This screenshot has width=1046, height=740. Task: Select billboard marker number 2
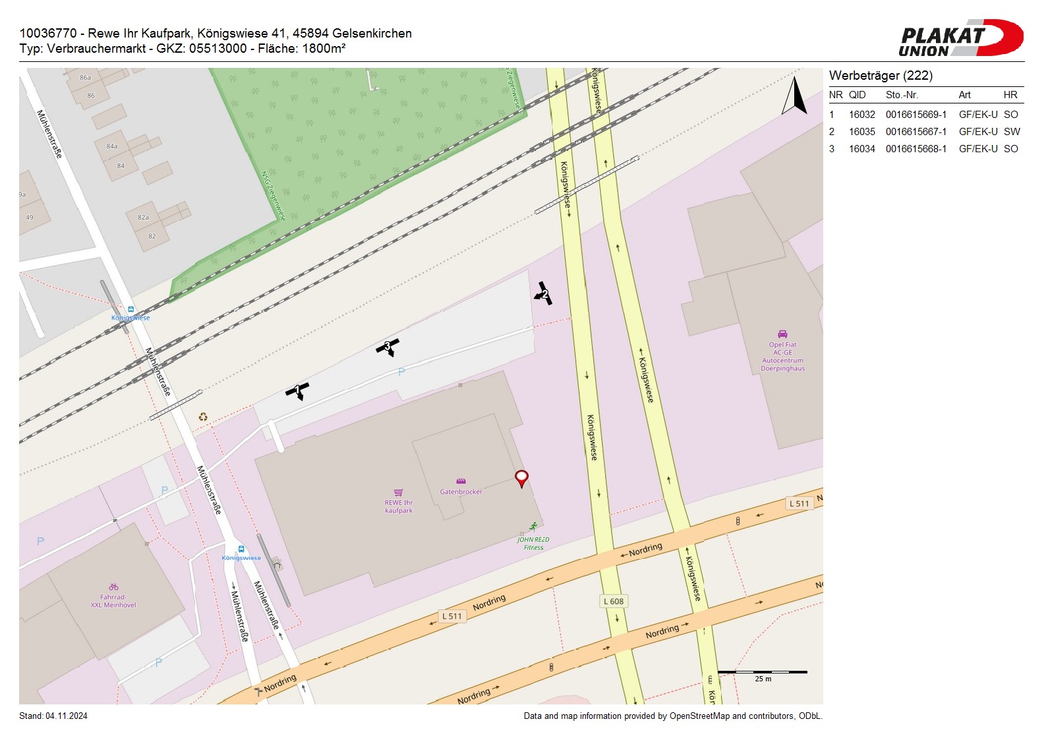pyautogui.click(x=544, y=294)
